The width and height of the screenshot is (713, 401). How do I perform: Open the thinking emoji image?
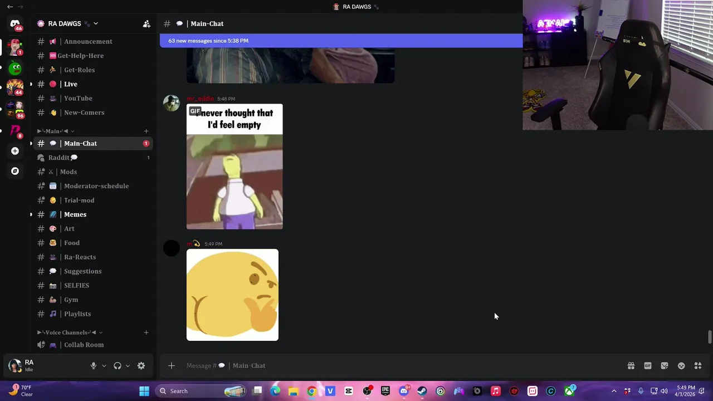click(x=232, y=295)
